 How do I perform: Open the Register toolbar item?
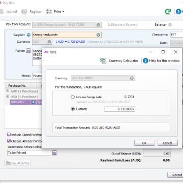32,12
